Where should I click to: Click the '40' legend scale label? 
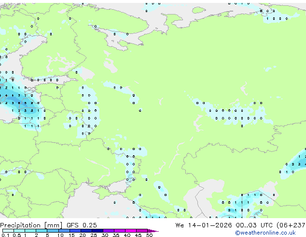click(127, 235)
